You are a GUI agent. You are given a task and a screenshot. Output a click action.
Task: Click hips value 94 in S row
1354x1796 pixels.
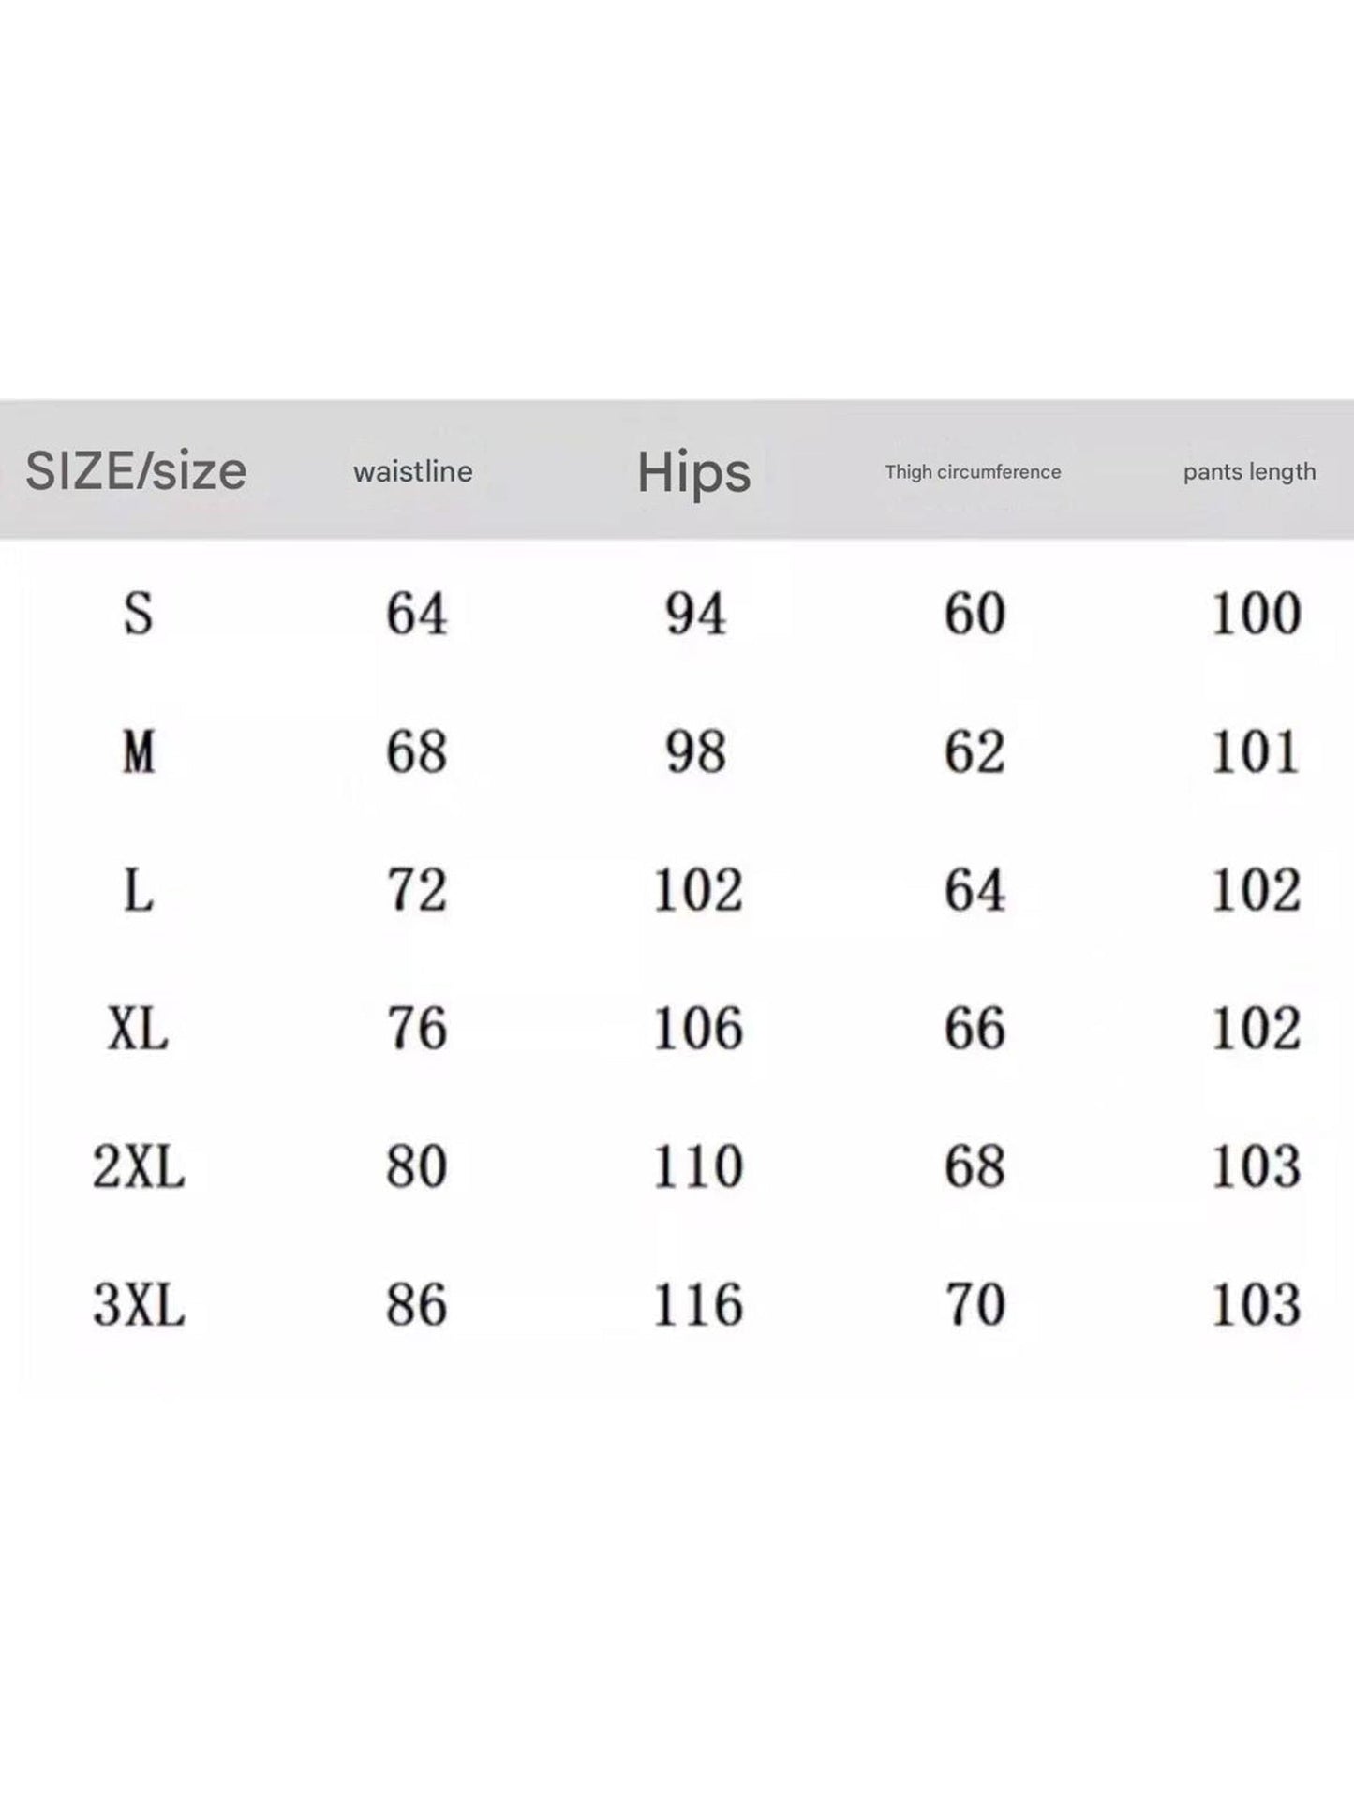click(x=695, y=615)
